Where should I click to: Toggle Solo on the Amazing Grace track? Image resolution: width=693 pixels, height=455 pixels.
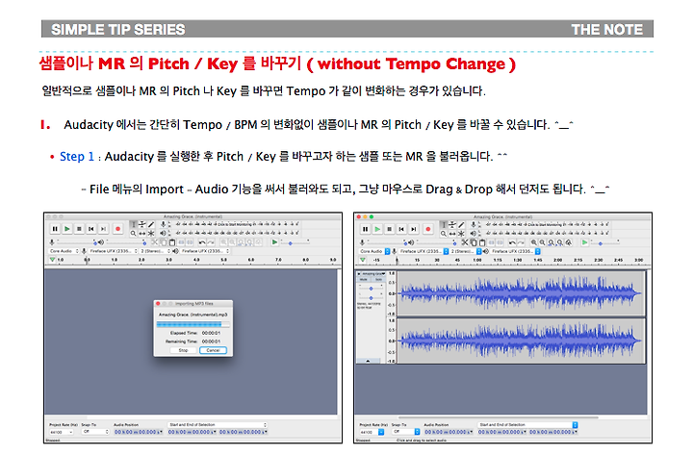pyautogui.click(x=379, y=279)
